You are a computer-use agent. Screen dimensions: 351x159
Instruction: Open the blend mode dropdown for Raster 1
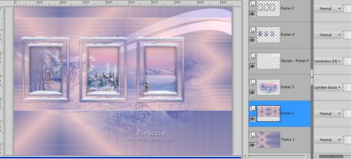point(328,113)
